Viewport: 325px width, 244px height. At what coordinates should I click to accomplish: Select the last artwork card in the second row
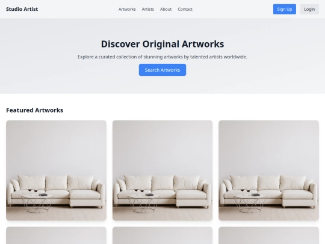(x=268, y=236)
